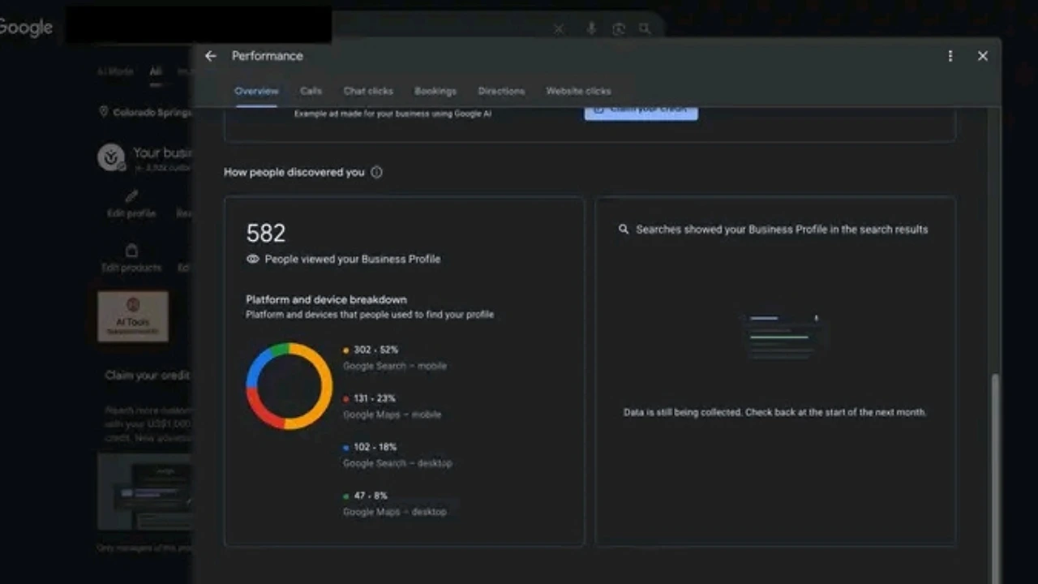
Task: Open the Chat clicks tab
Action: [368, 91]
